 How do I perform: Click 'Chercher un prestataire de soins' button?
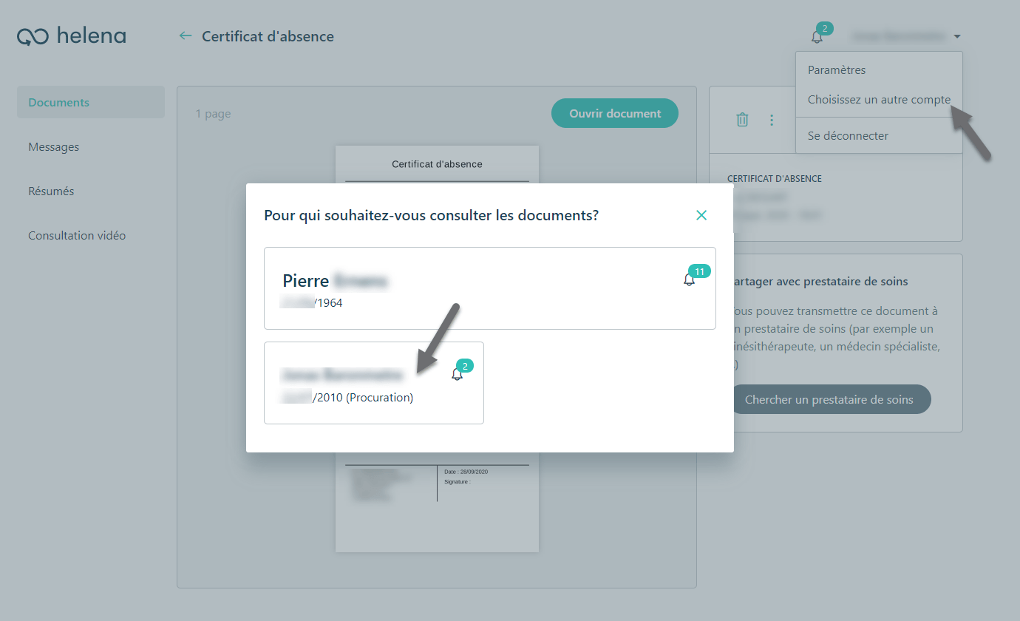[x=829, y=400]
